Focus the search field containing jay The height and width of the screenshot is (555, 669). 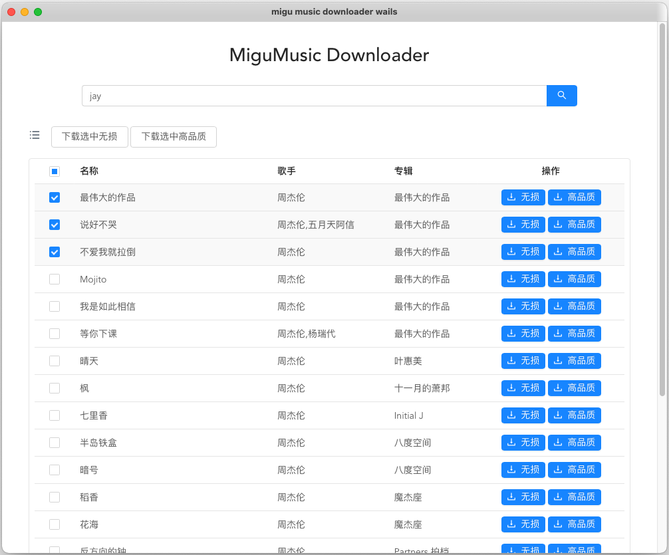point(314,96)
